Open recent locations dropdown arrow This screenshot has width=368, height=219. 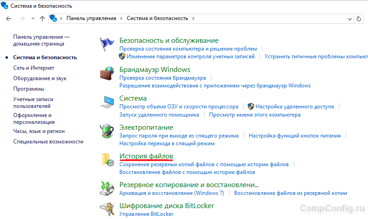(33, 19)
